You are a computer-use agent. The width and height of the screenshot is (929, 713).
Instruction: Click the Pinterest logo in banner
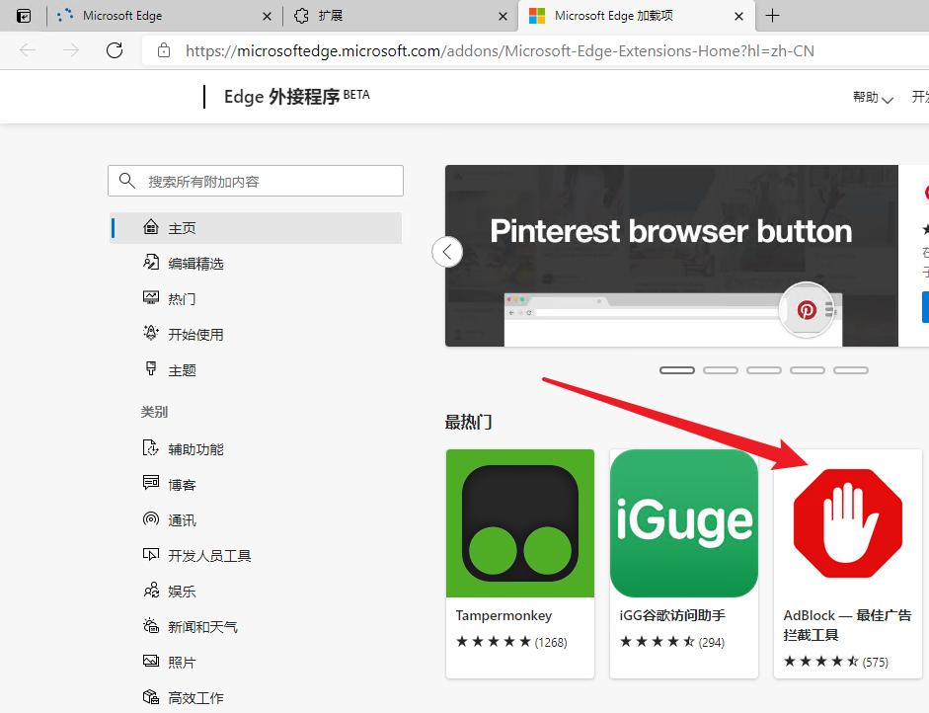pyautogui.click(x=807, y=310)
